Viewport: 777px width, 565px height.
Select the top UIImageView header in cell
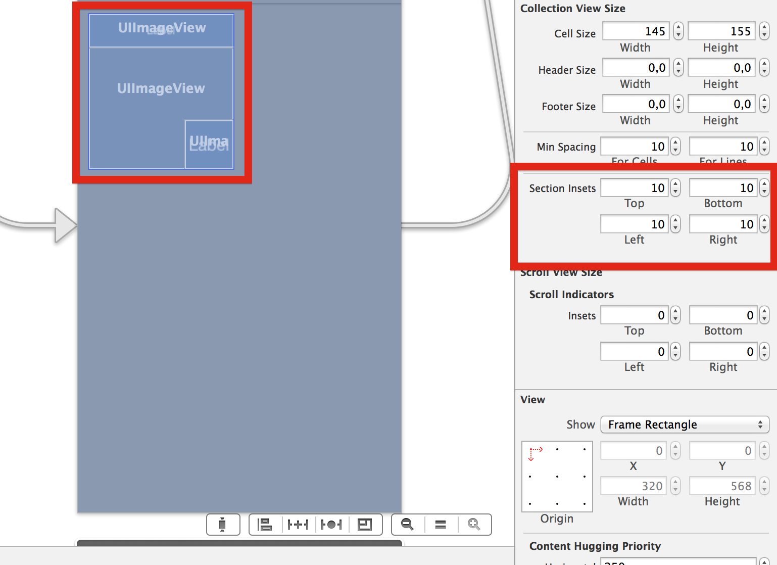(x=161, y=30)
